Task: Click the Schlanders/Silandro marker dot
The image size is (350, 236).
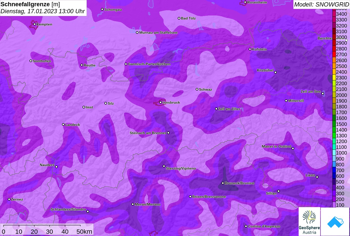Action: [x=88, y=212]
